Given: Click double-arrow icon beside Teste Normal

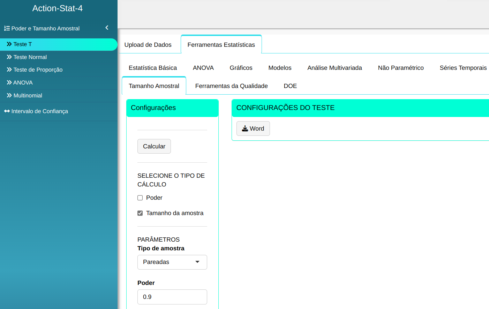Looking at the screenshot, I should [9, 57].
